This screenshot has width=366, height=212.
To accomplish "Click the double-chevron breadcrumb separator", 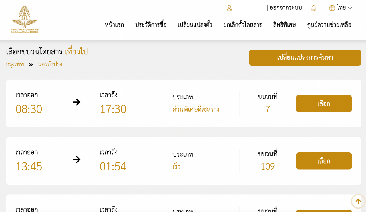I will pyautogui.click(x=31, y=65).
